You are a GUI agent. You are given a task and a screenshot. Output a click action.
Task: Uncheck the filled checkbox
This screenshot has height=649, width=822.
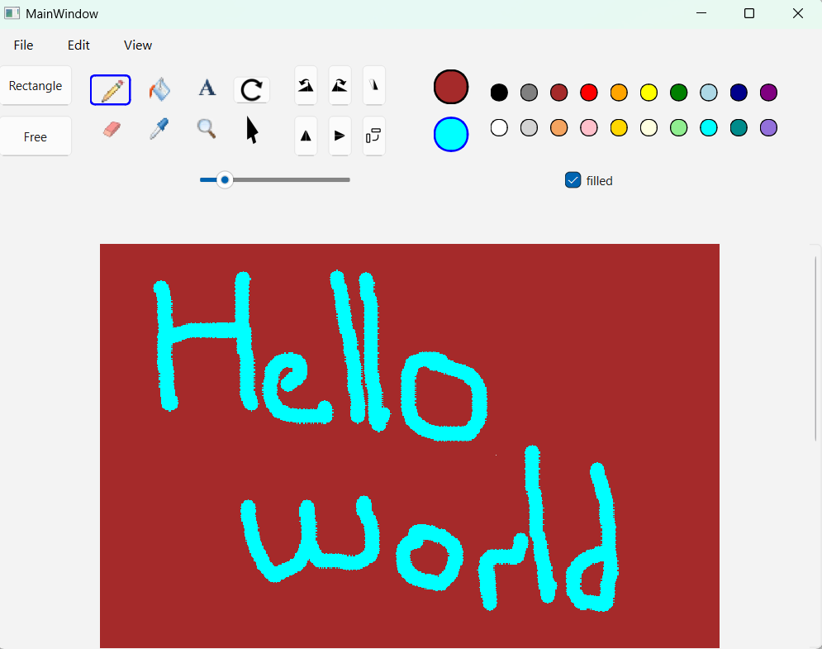(x=573, y=180)
